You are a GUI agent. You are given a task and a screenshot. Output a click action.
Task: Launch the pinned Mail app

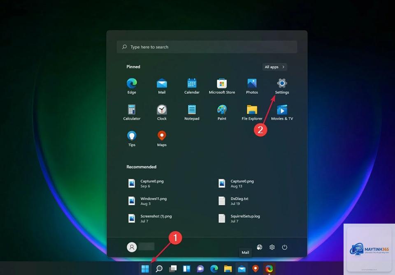click(x=162, y=86)
